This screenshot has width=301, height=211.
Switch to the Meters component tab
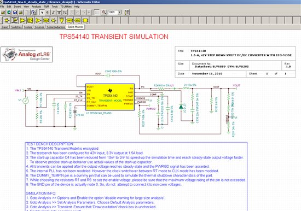click(28, 27)
